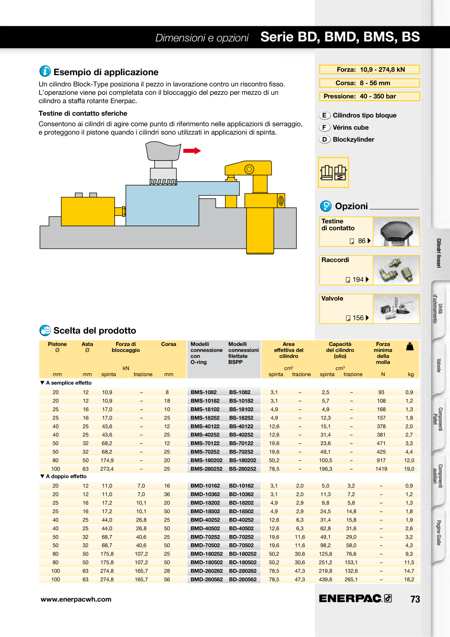Screen dimensions: 450x637
Task: Select model BD-280562
Action: click(x=243, y=579)
